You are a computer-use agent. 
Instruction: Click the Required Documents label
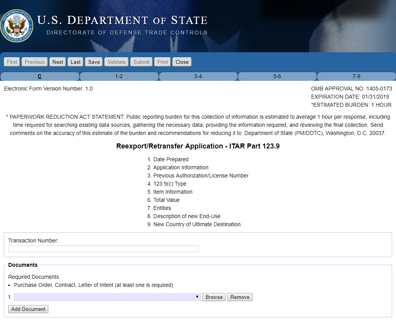(x=33, y=277)
